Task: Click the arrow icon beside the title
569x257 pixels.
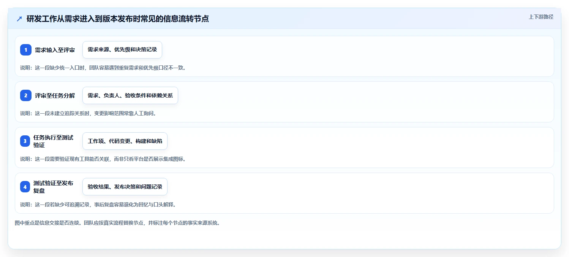Action: pos(19,19)
